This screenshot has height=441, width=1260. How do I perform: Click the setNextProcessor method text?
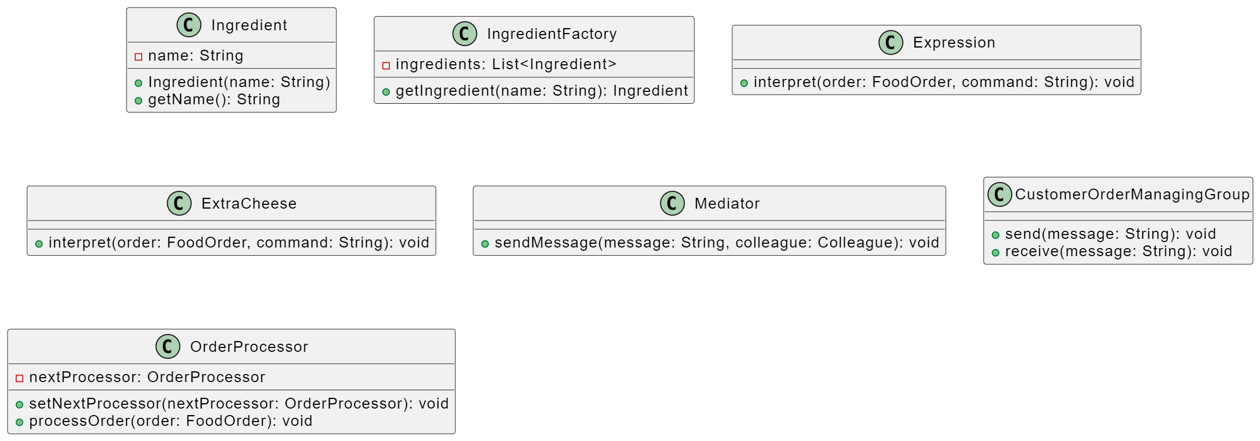[238, 404]
